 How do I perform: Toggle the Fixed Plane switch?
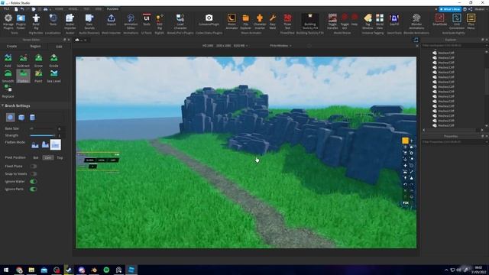pyautogui.click(x=33, y=167)
